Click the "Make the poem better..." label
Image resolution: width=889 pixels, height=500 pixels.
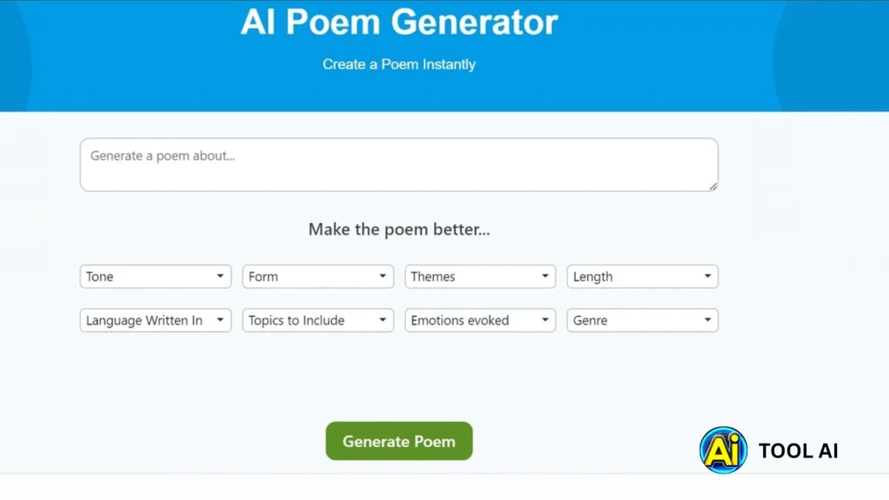[x=398, y=230]
